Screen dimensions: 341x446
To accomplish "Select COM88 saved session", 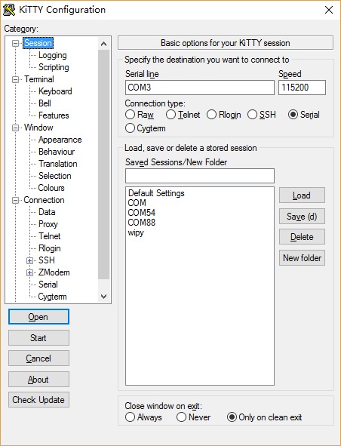I will click(x=142, y=223).
